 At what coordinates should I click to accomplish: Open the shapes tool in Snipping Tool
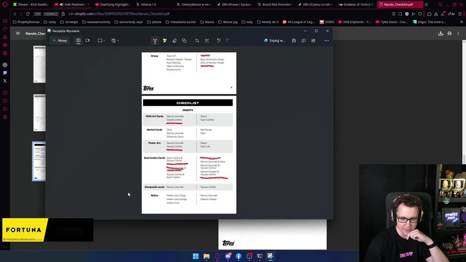coord(184,40)
